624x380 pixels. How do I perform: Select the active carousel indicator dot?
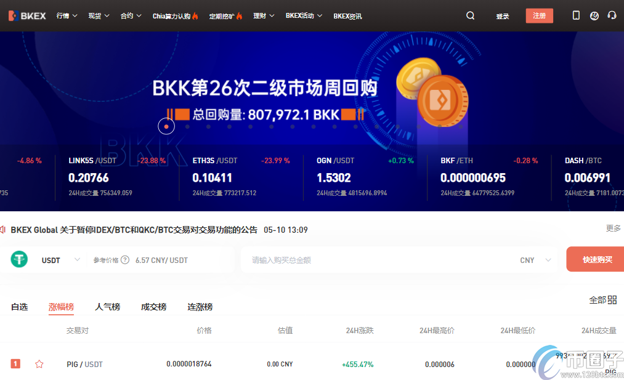click(166, 126)
